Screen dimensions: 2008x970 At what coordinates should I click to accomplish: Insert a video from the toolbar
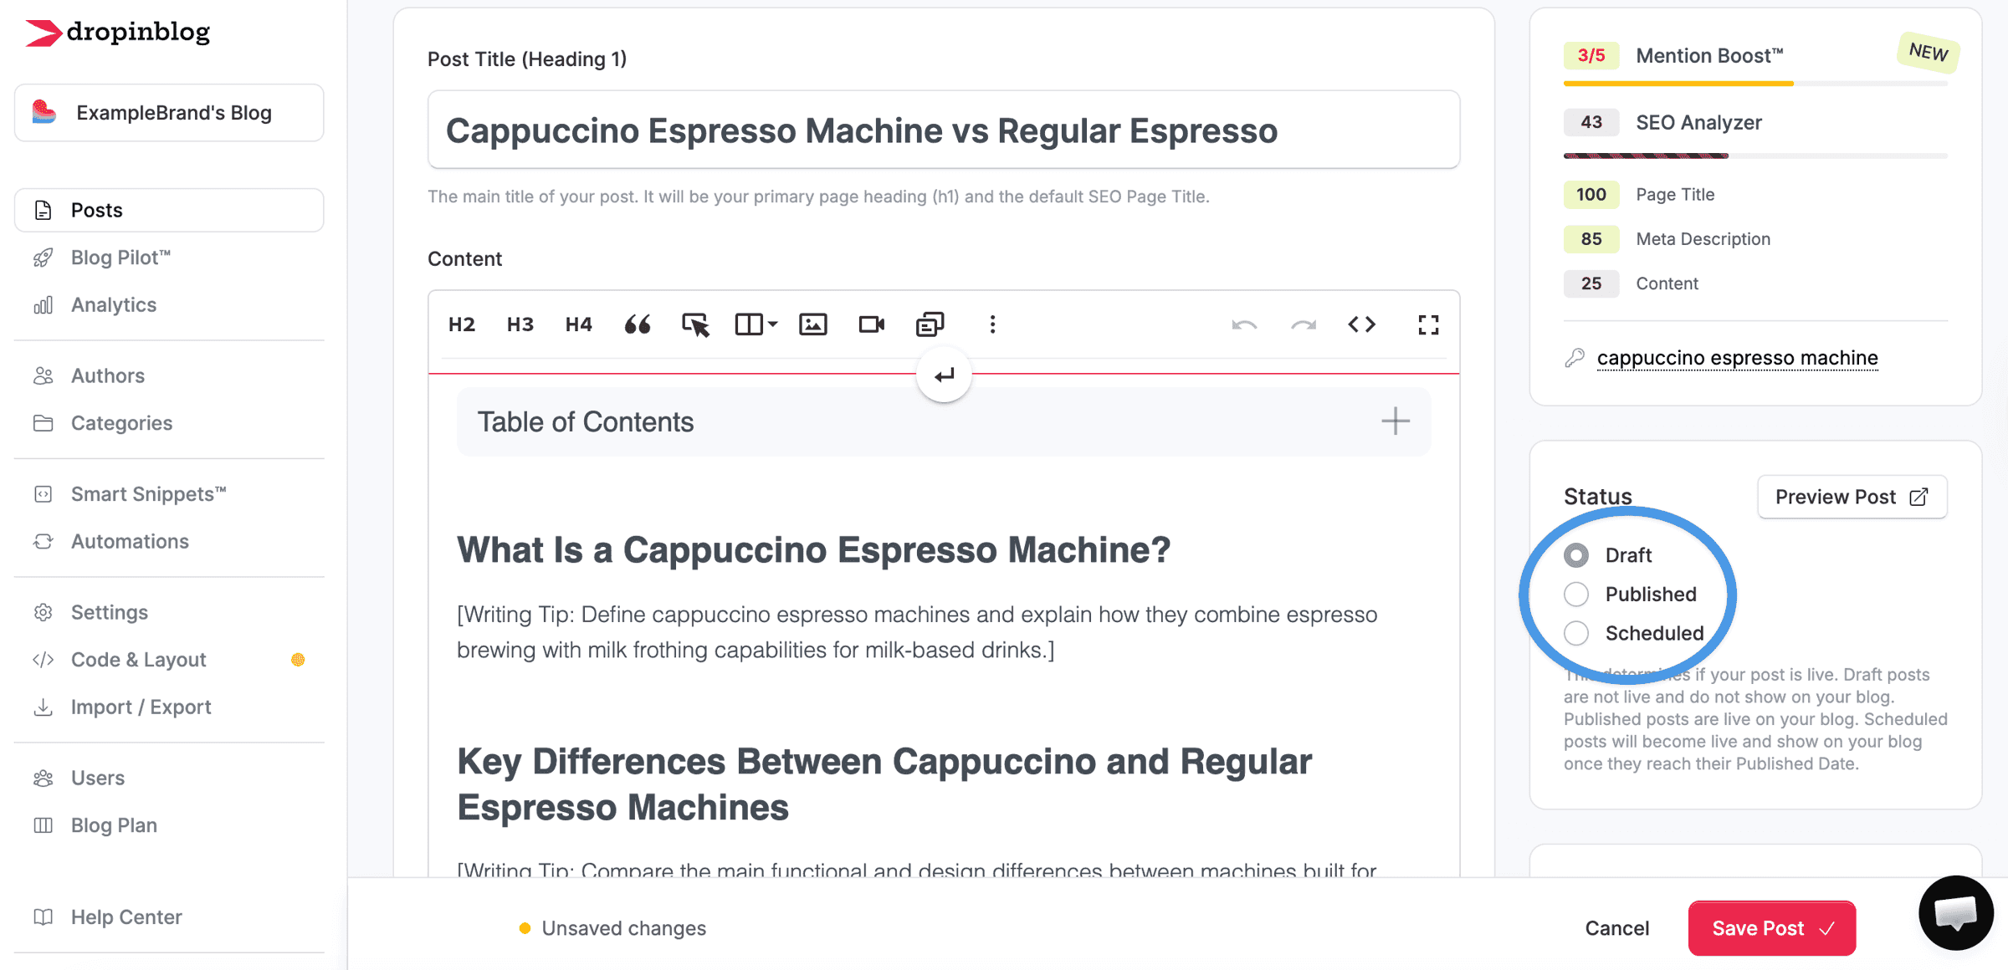872,324
